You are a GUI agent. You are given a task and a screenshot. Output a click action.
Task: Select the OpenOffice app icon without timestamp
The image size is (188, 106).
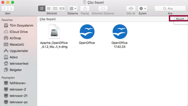87,31
